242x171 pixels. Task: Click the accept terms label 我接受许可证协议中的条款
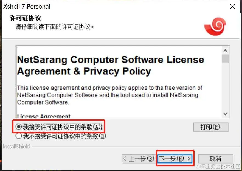point(62,127)
